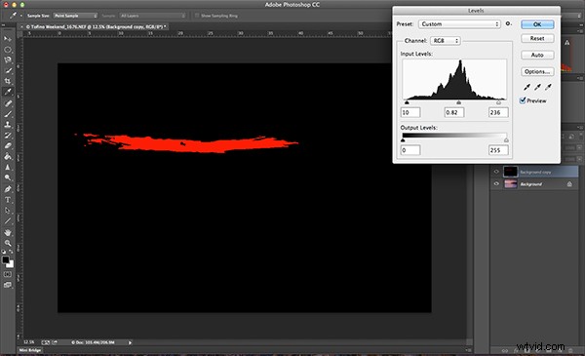Select the Elliptical Marquee tool
Image resolution: width=585 pixels, height=356 pixels.
click(8, 50)
